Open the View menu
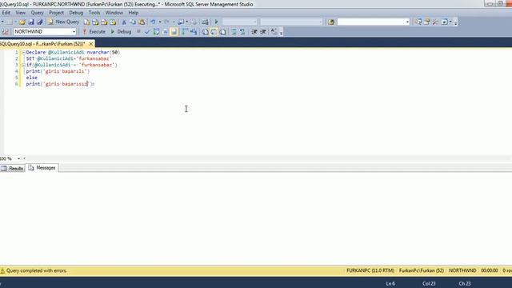 pyautogui.click(x=20, y=13)
